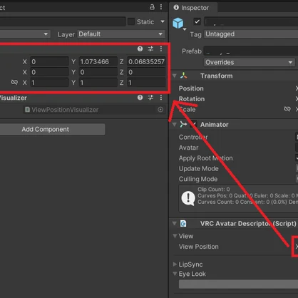This screenshot has width=298, height=298.
Task: Click the ViewPositionVisualizer script field
Action: point(94,110)
